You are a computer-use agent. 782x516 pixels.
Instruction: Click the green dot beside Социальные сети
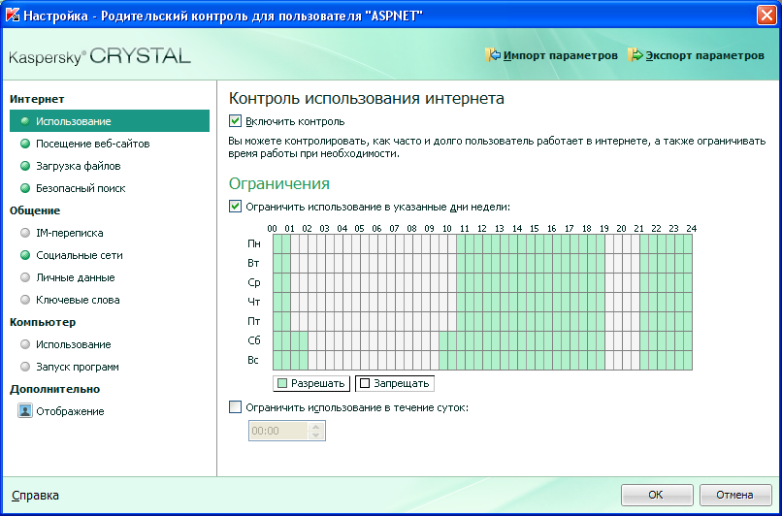pos(25,255)
